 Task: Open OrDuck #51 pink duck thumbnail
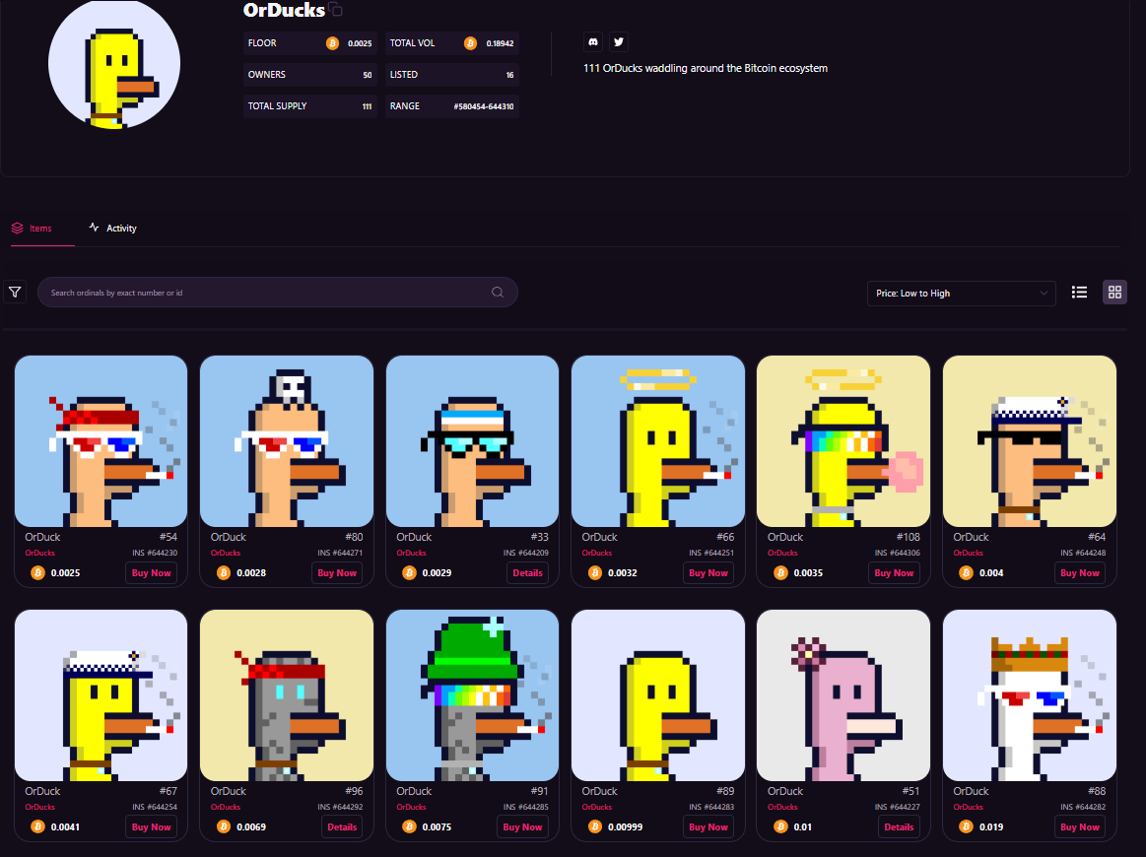(843, 695)
